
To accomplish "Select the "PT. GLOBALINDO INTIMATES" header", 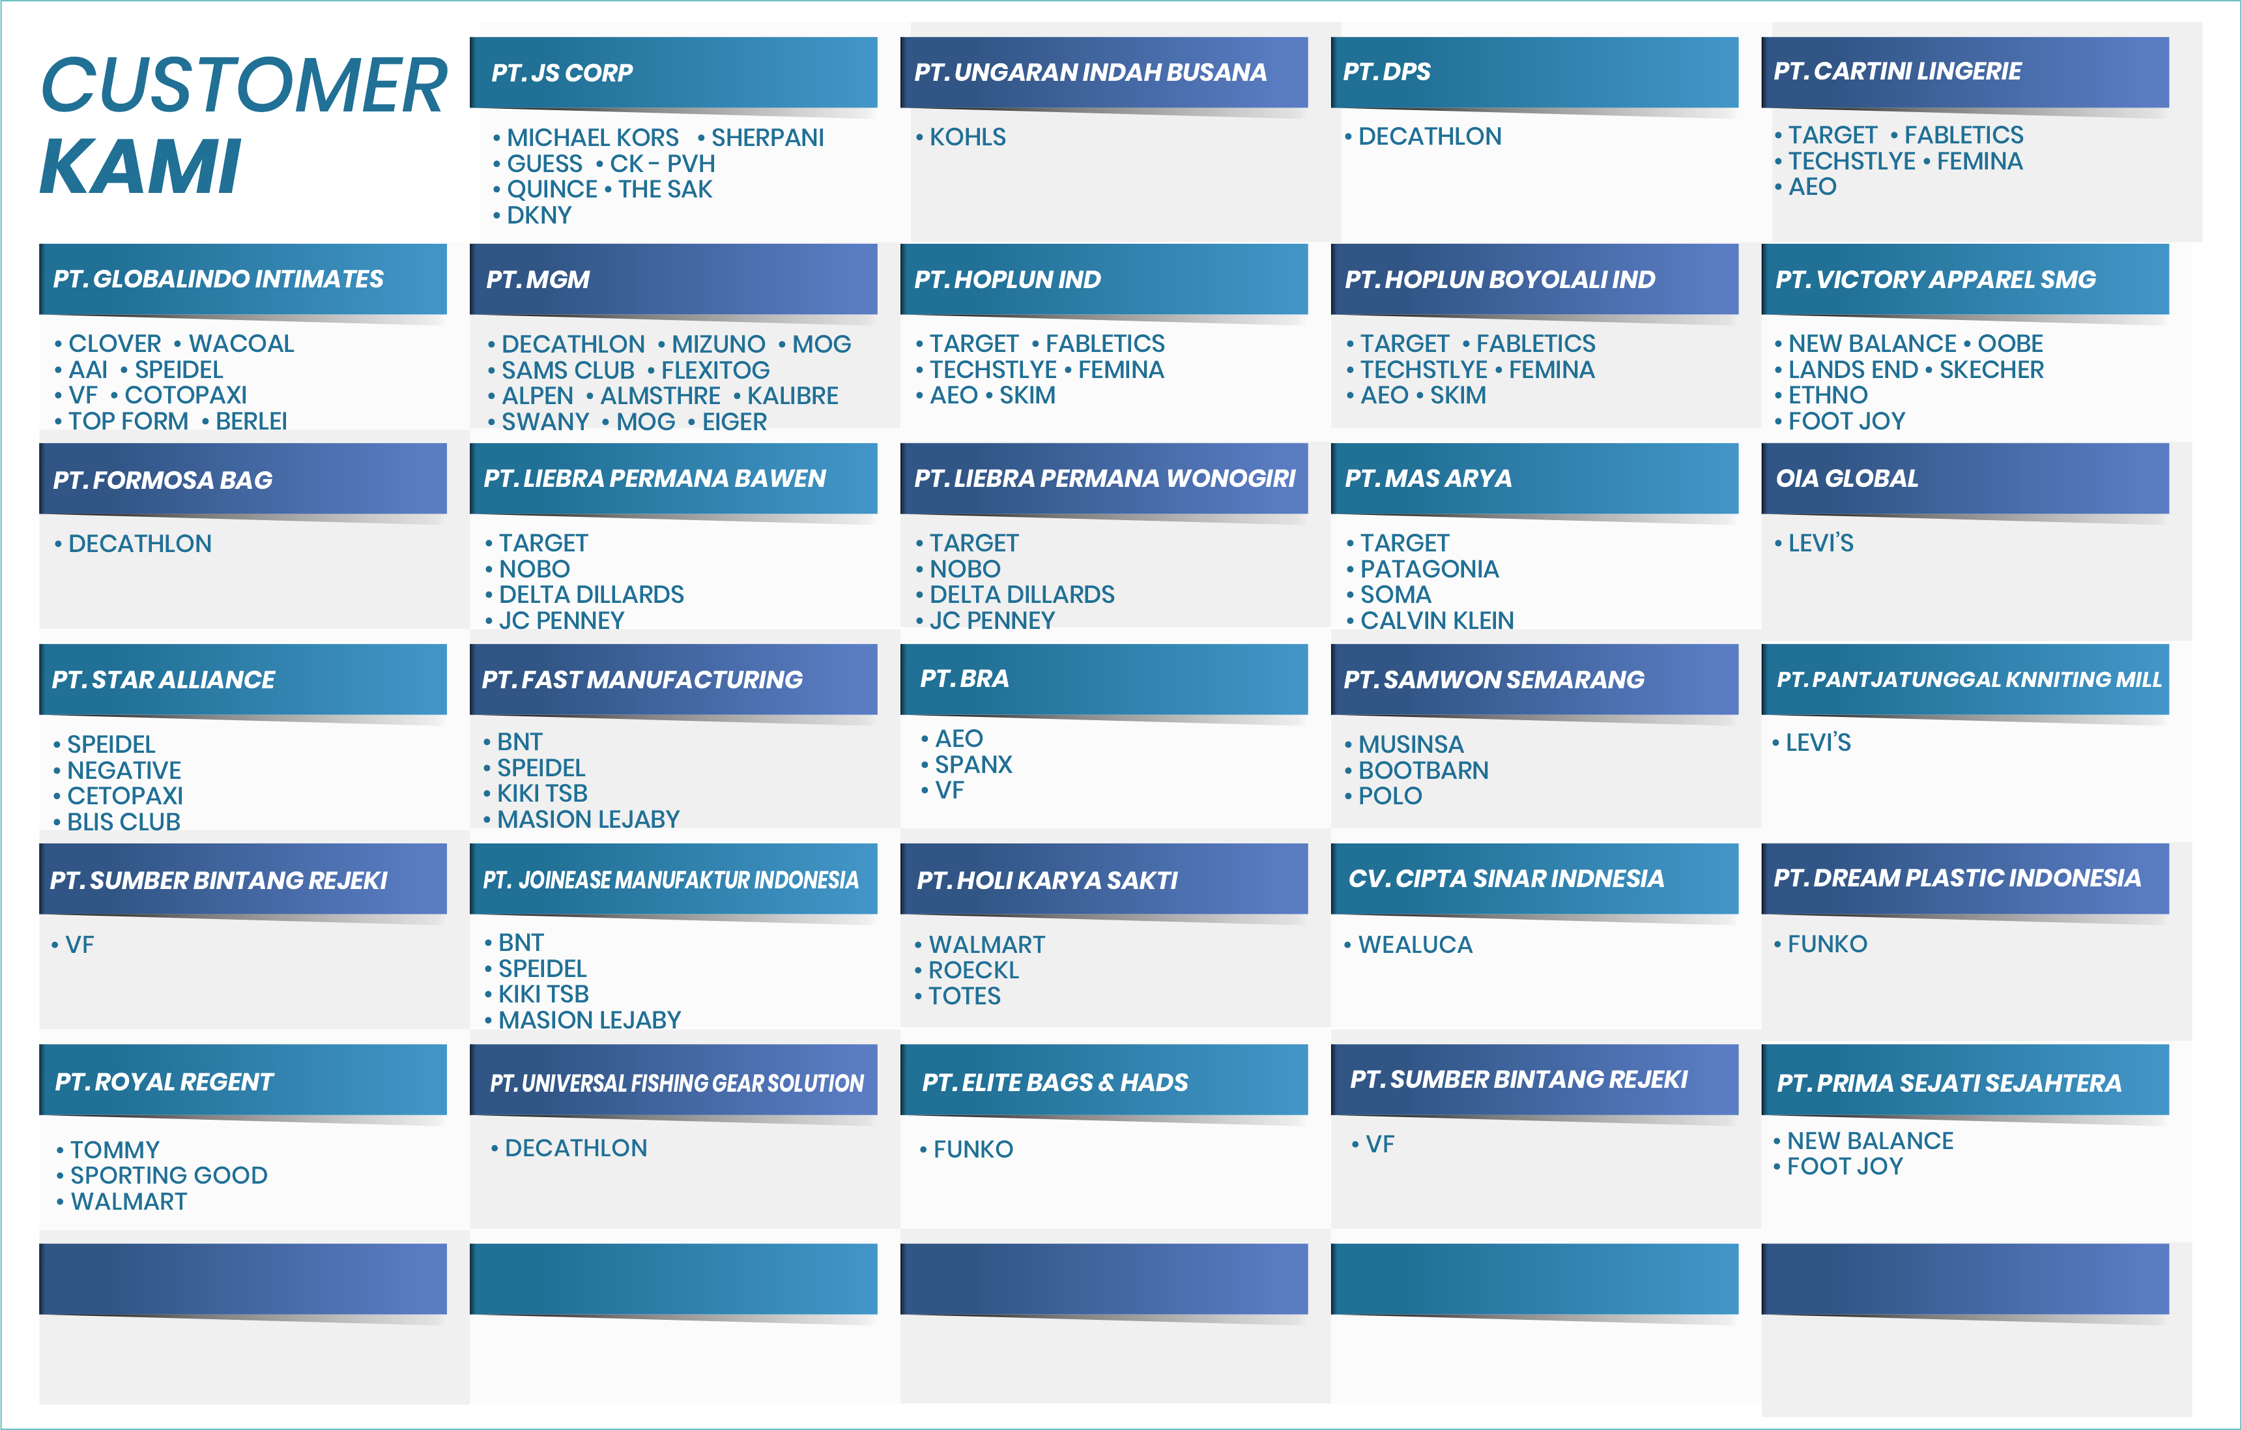I will point(243,280).
